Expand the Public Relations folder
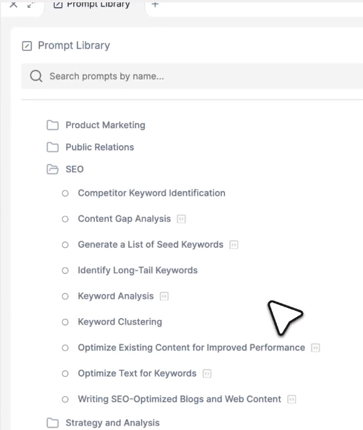 point(53,147)
